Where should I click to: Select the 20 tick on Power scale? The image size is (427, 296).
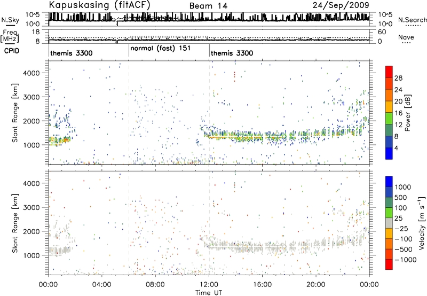click(x=398, y=102)
